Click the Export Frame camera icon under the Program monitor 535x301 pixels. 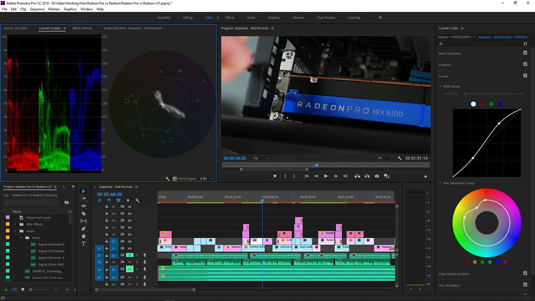tap(377, 176)
